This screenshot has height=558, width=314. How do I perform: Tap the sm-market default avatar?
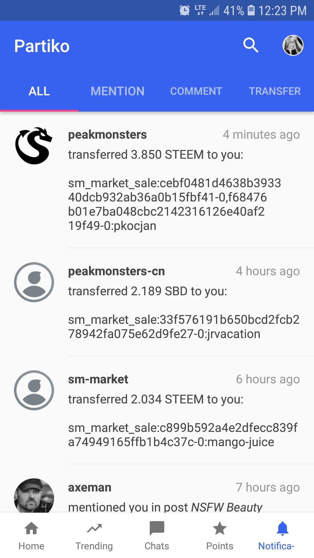coord(34,390)
